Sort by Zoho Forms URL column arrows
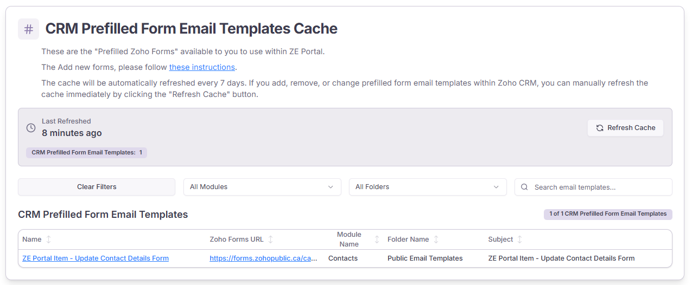 pos(271,239)
